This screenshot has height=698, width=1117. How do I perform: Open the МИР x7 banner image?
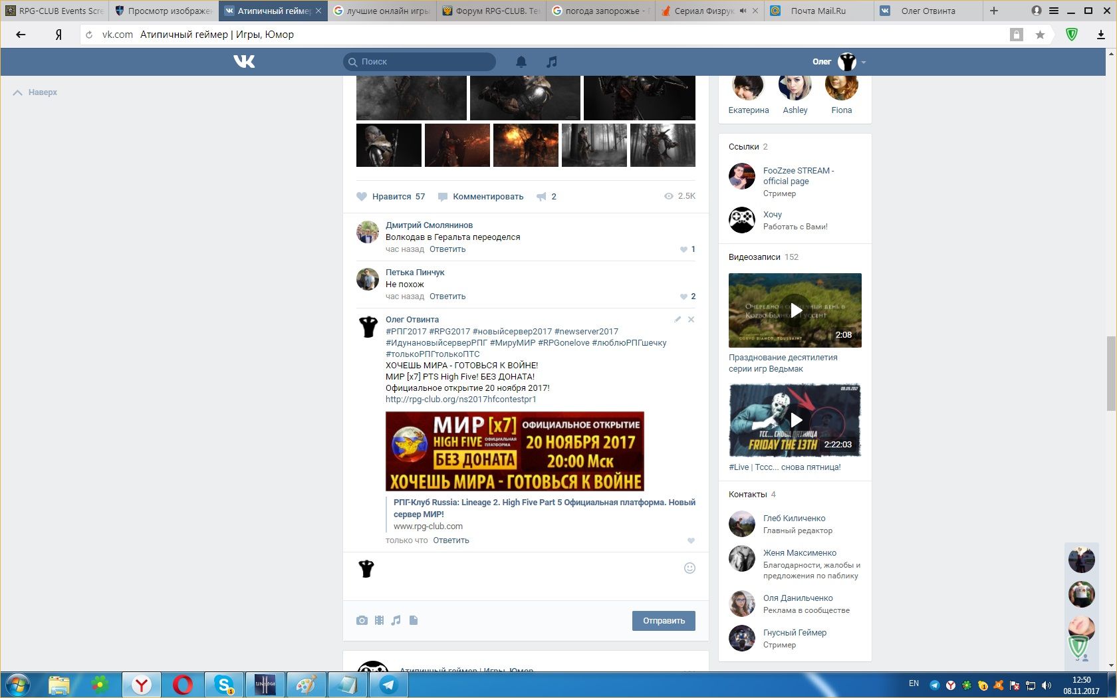515,451
